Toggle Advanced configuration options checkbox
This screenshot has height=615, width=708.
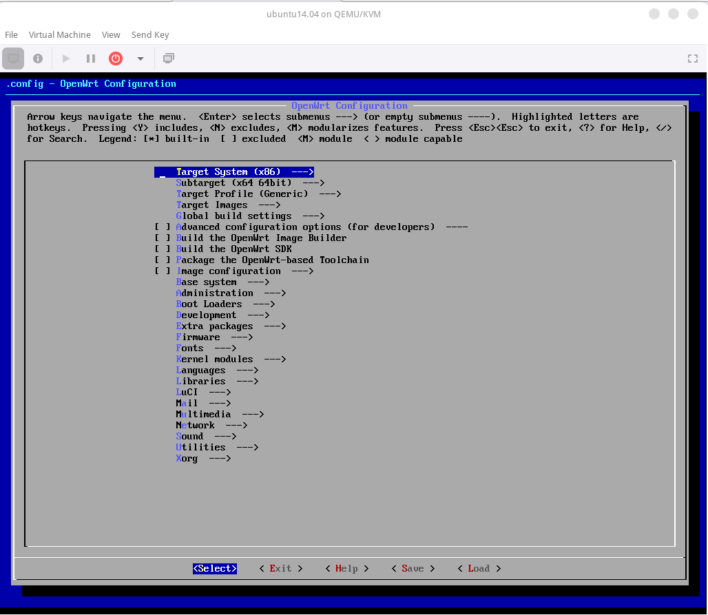(x=163, y=227)
